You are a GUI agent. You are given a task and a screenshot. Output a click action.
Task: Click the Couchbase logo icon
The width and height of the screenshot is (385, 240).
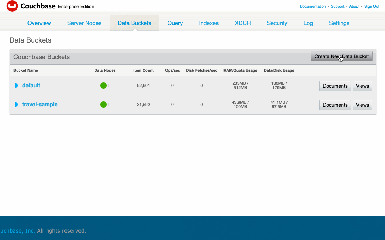click(x=12, y=6)
